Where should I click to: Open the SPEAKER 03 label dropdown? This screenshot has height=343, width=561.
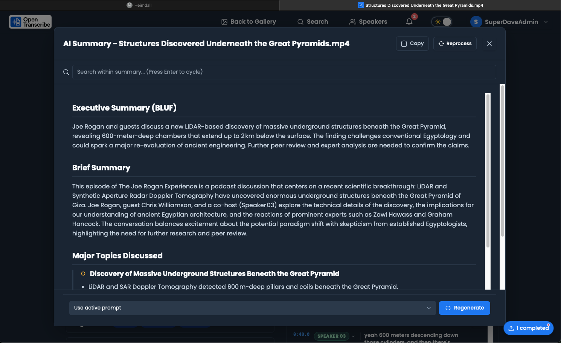[334, 336]
